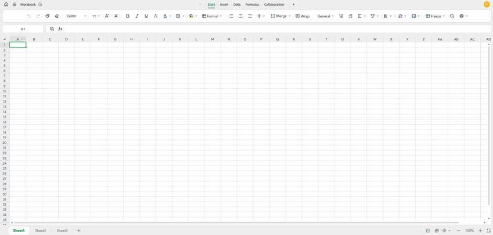Open the filter funnel tool
This screenshot has height=235, width=493.
pos(373,16)
